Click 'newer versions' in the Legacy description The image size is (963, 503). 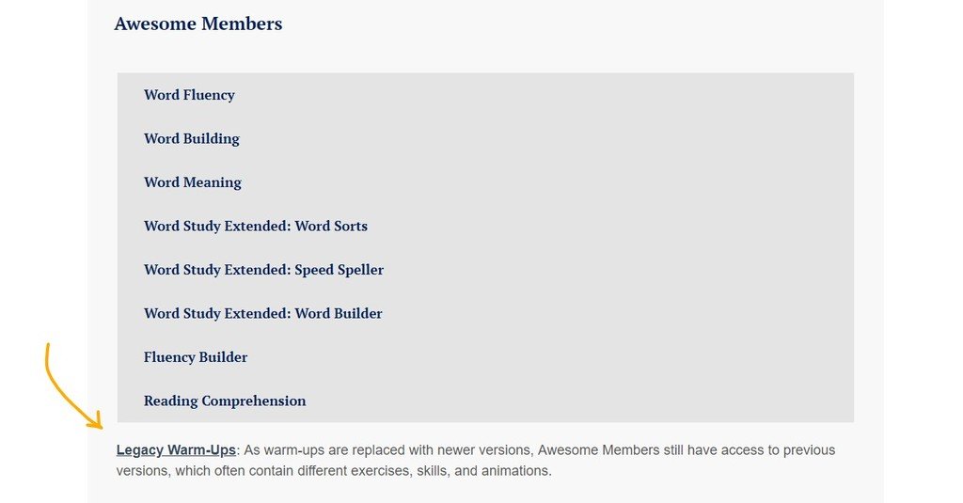(484, 450)
